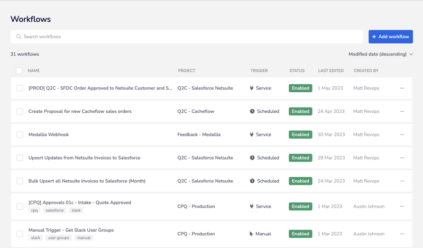Image resolution: width=423 pixels, height=248 pixels.
Task: Open the [PROD] Q2C - SFDC Order workflow
Action: pos(100,88)
